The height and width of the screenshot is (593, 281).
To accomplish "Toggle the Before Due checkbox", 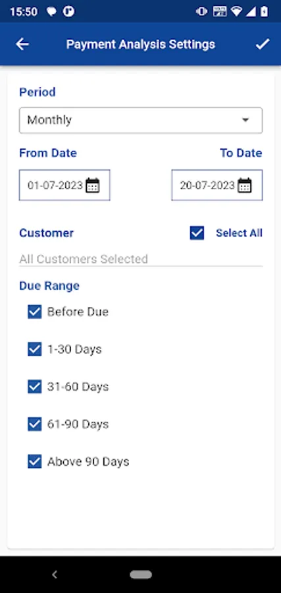I will point(35,312).
